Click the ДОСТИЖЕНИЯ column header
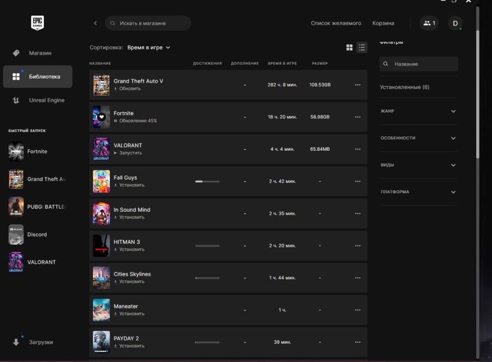 (207, 63)
